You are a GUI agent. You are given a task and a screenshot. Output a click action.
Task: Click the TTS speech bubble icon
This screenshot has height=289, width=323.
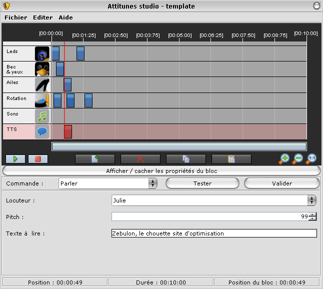click(x=42, y=131)
